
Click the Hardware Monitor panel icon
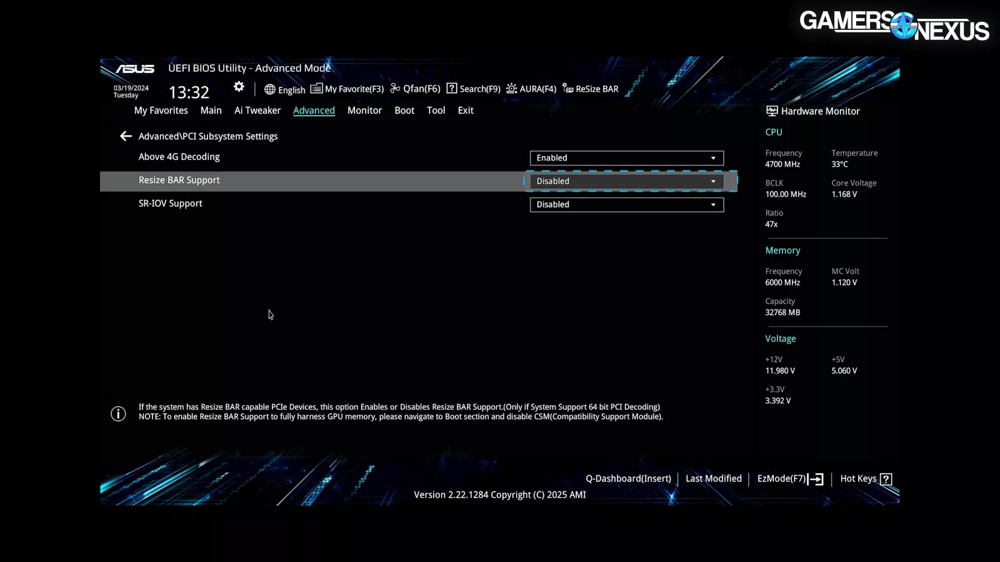772,111
